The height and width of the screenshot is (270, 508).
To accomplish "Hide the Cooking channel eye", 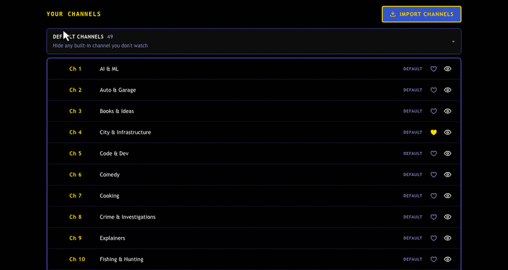I will tap(448, 196).
